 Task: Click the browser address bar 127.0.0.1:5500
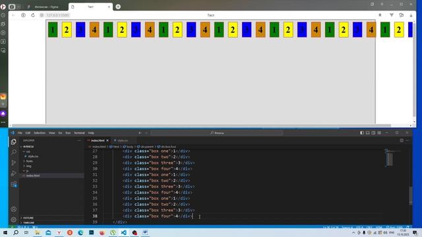tap(57, 15)
